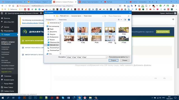
Task: Click the WordPress logo in admin bar
Action: click(2, 13)
